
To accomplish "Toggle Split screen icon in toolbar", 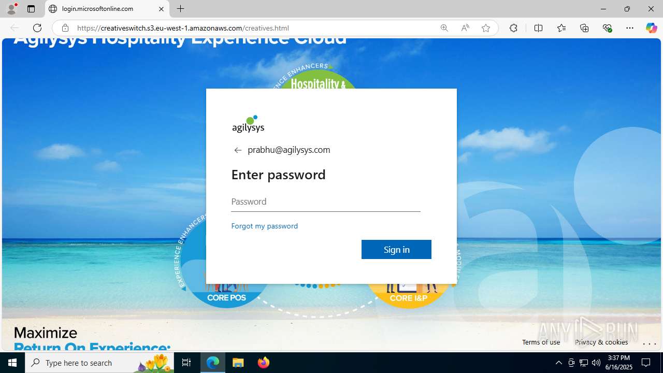I will tap(539, 28).
